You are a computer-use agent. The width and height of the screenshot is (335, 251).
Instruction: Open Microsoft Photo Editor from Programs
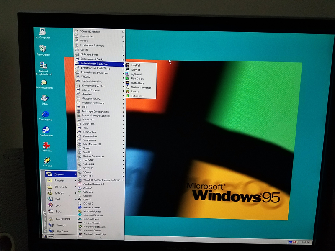click(100, 234)
